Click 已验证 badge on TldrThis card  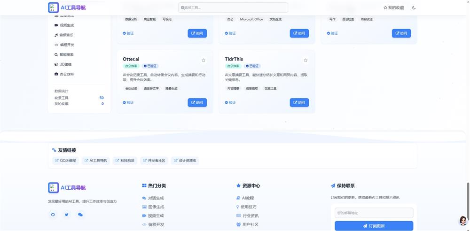(x=252, y=66)
